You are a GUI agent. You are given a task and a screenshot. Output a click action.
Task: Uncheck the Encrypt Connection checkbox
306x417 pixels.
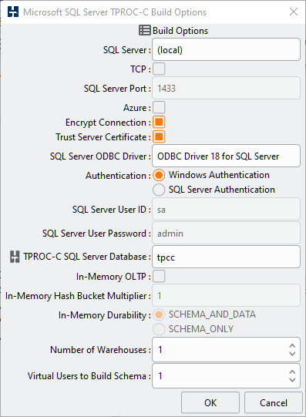159,122
